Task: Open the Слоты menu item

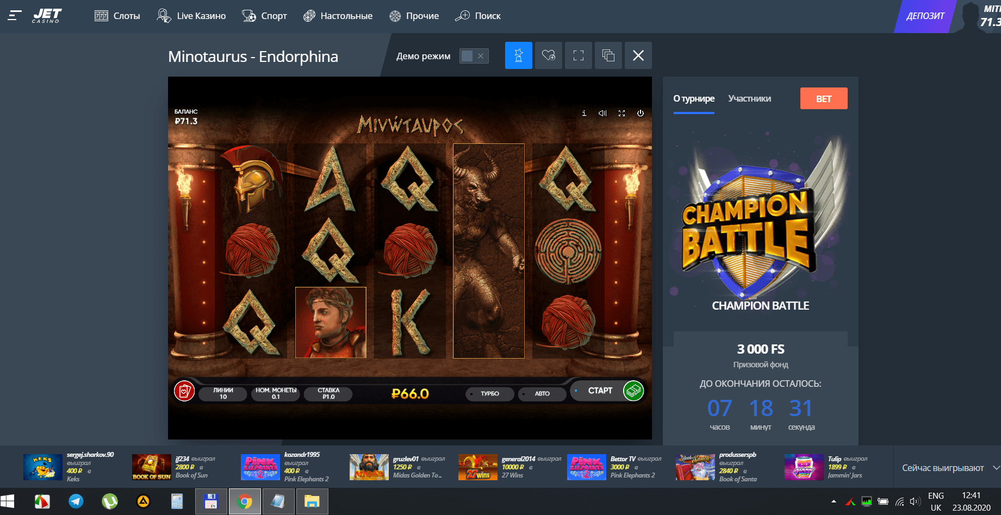Action: pos(117,16)
